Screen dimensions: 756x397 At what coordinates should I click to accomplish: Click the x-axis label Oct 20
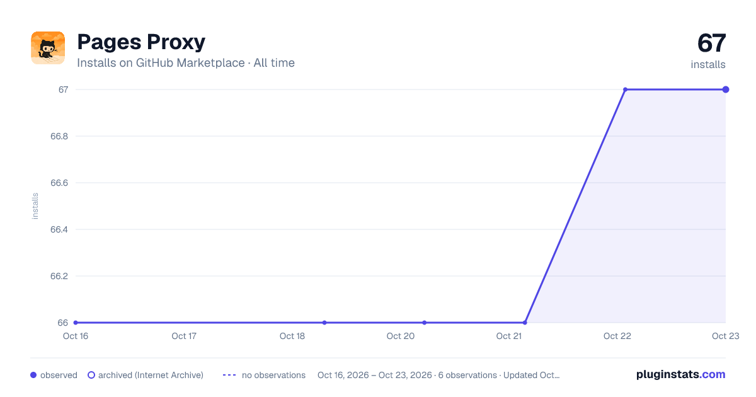tap(401, 336)
